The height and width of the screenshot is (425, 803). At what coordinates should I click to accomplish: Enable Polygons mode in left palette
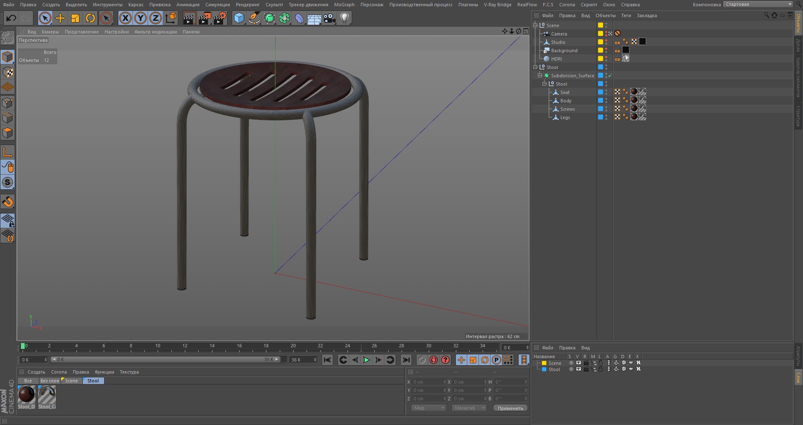tap(8, 133)
